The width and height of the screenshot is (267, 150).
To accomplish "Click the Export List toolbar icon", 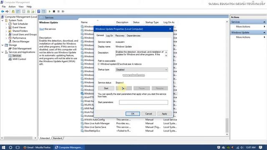I will click(x=33, y=11).
